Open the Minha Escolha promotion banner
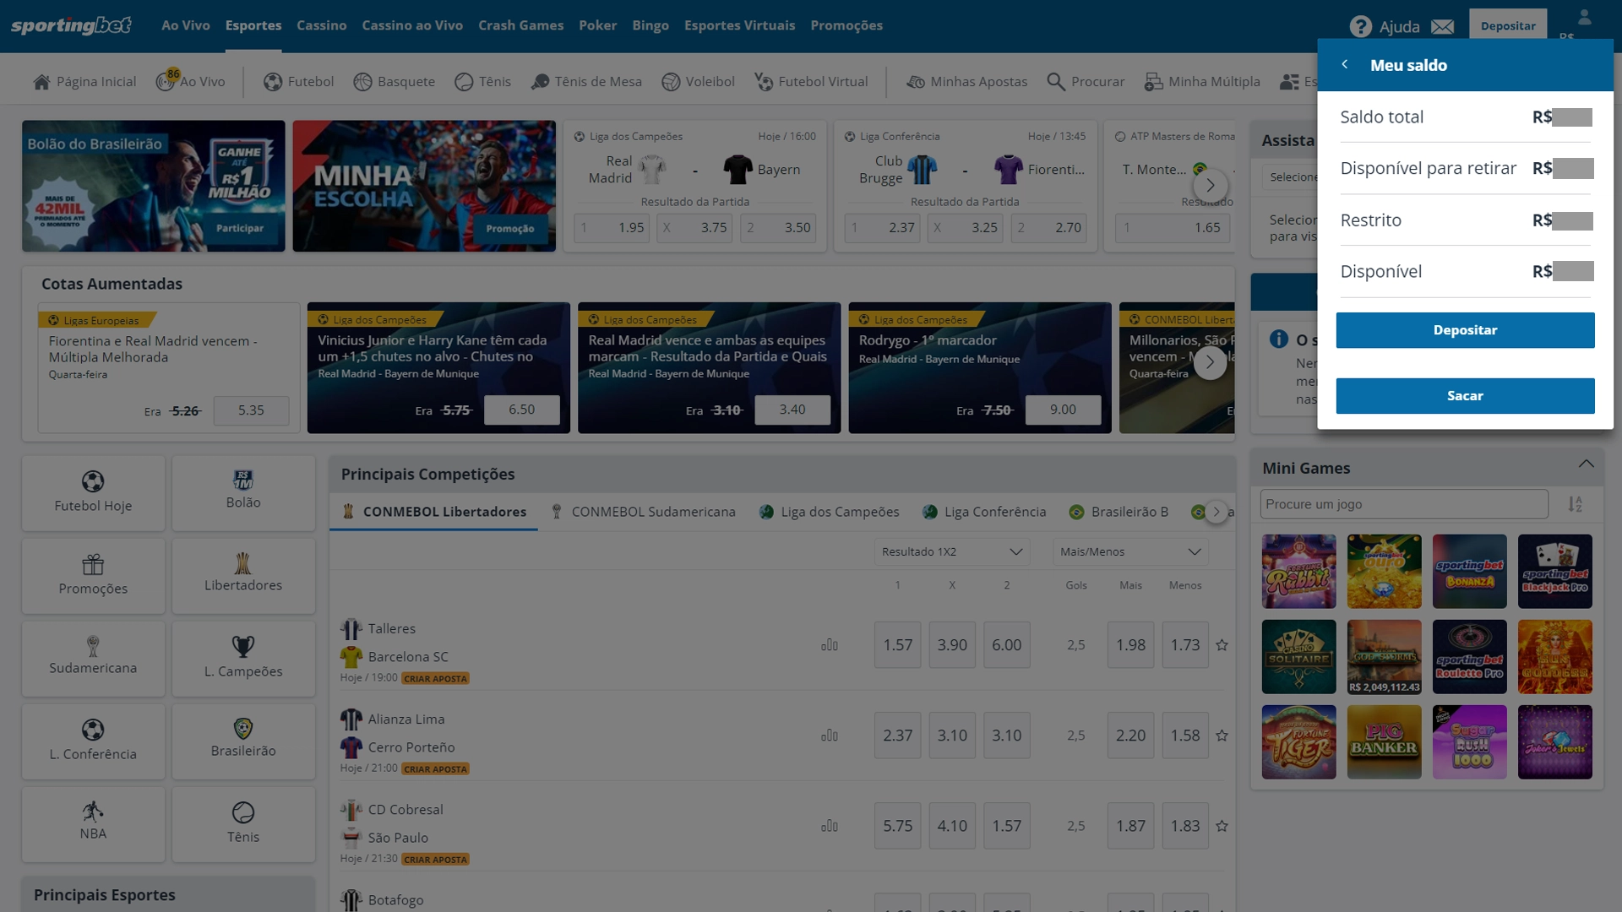 (424, 186)
